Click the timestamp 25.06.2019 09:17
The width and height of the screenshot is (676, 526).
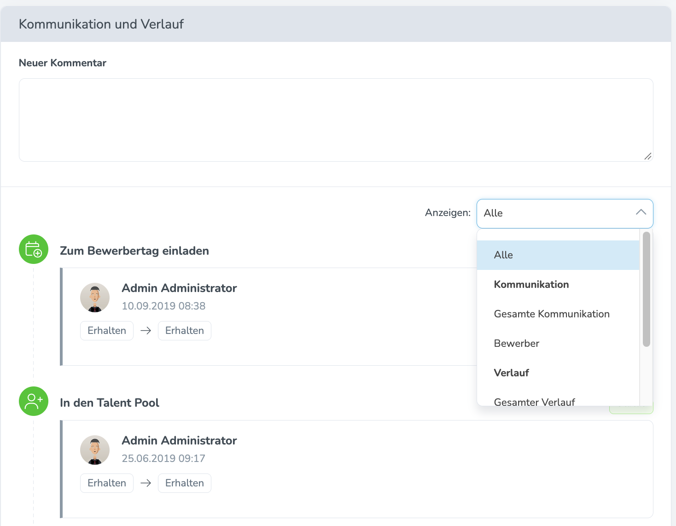click(x=163, y=458)
